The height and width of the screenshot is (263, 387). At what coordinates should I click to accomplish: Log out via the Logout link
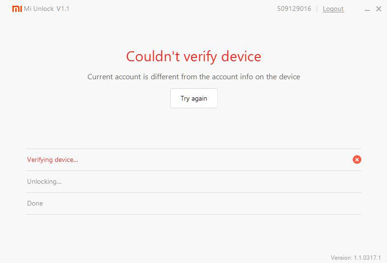[x=333, y=9]
